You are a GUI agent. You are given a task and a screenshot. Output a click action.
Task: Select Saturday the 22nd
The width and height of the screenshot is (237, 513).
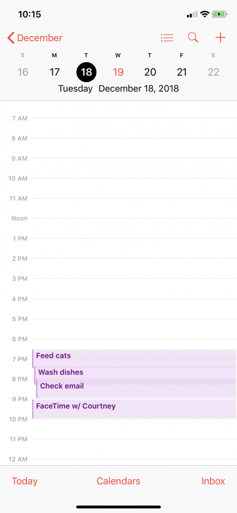pos(213,72)
